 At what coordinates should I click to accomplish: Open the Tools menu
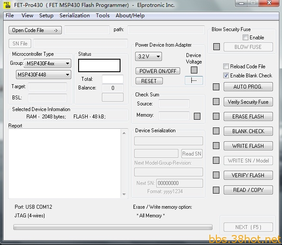click(x=102, y=16)
